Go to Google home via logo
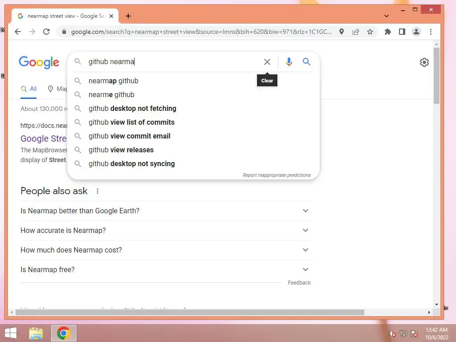 (x=39, y=62)
